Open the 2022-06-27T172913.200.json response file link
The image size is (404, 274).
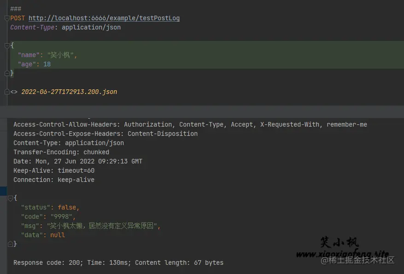[69, 92]
